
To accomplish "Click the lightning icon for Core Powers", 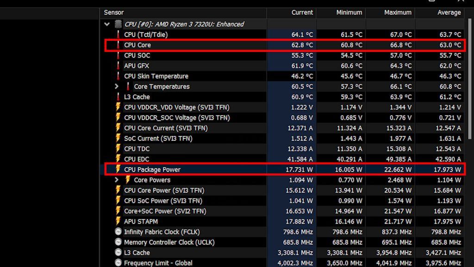I will click(x=128, y=179).
